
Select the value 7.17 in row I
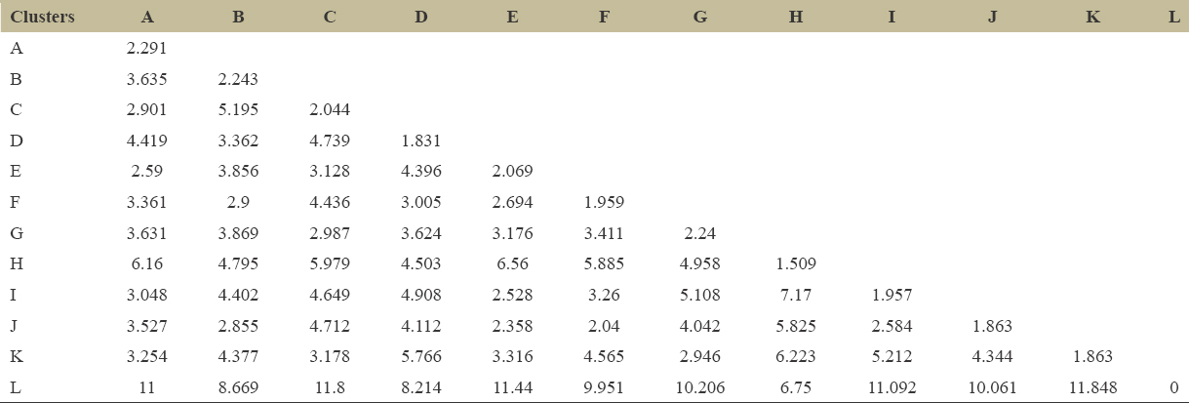tap(796, 295)
